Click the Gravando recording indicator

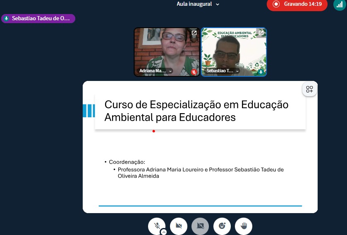pos(297,4)
